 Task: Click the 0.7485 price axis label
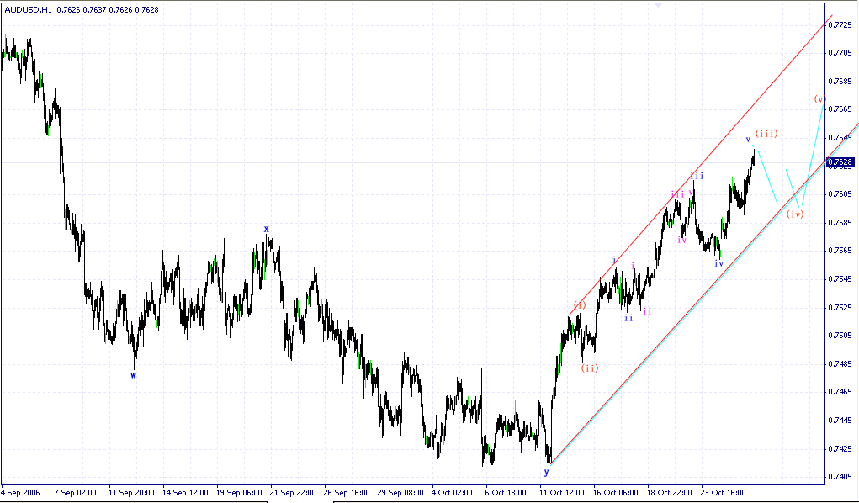coord(840,364)
